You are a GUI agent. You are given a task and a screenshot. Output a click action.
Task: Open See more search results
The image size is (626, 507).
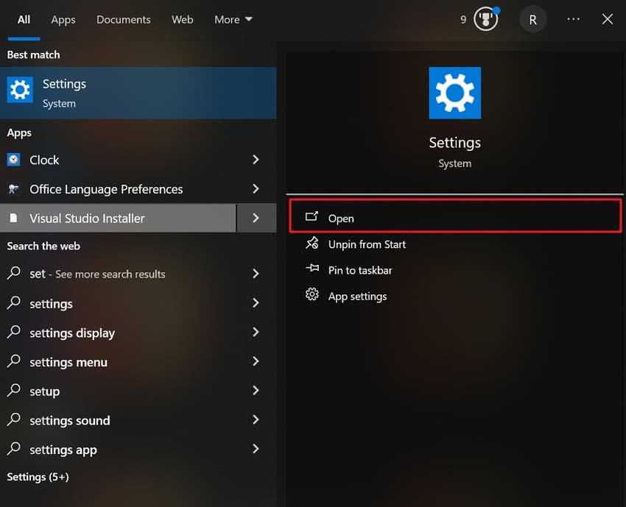pyautogui.click(x=99, y=274)
